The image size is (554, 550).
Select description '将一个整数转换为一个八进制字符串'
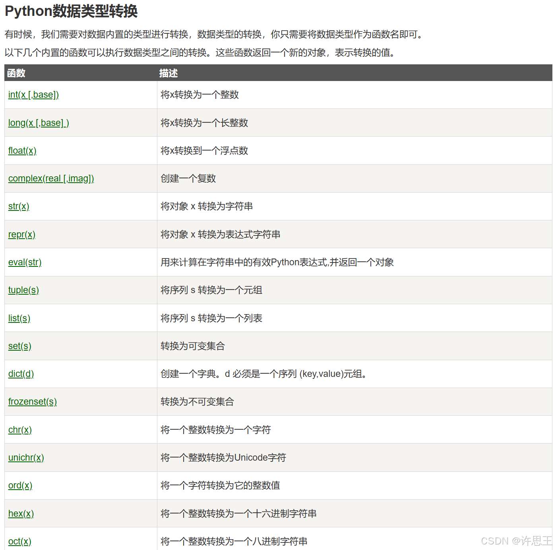234,541
